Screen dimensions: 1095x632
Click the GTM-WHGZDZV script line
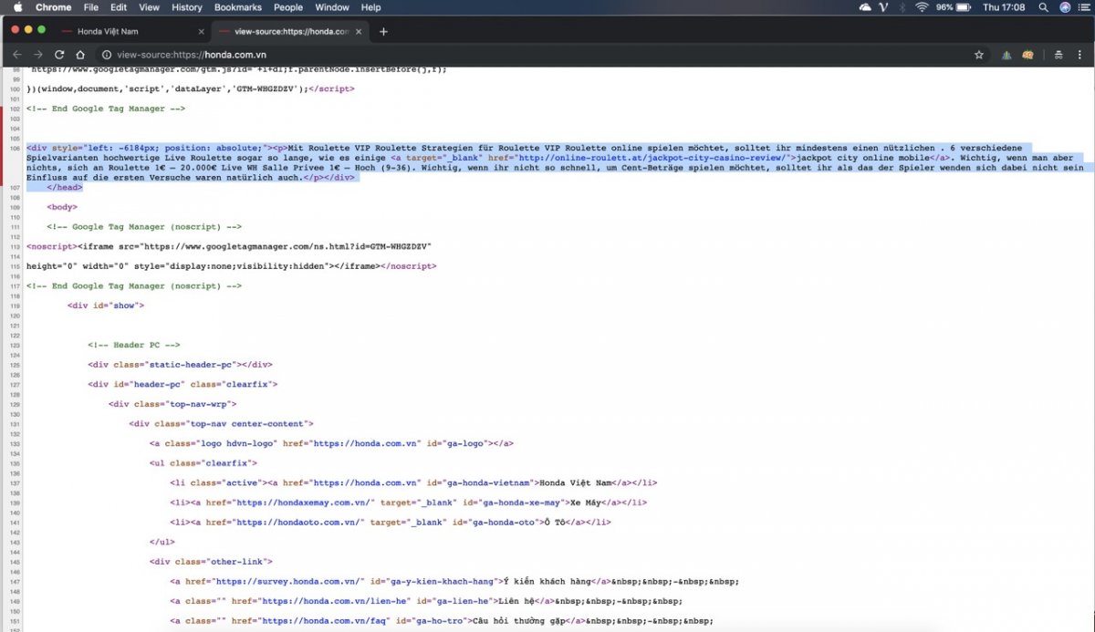click(190, 88)
